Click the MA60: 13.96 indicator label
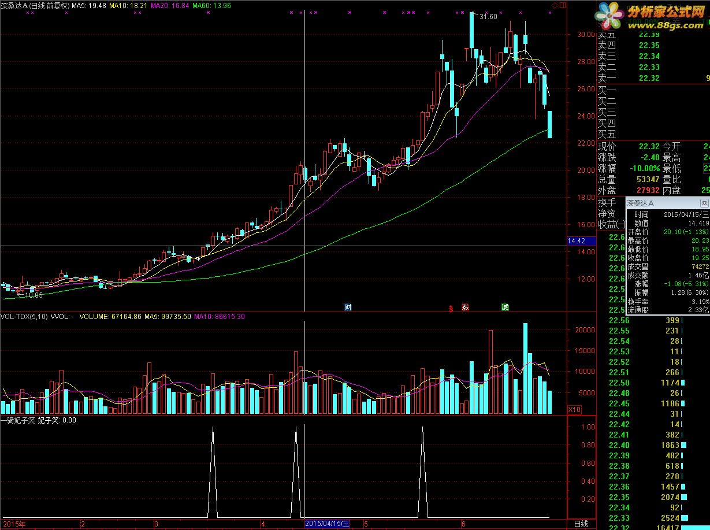Screen dimensions: 710x530 tap(212, 5)
